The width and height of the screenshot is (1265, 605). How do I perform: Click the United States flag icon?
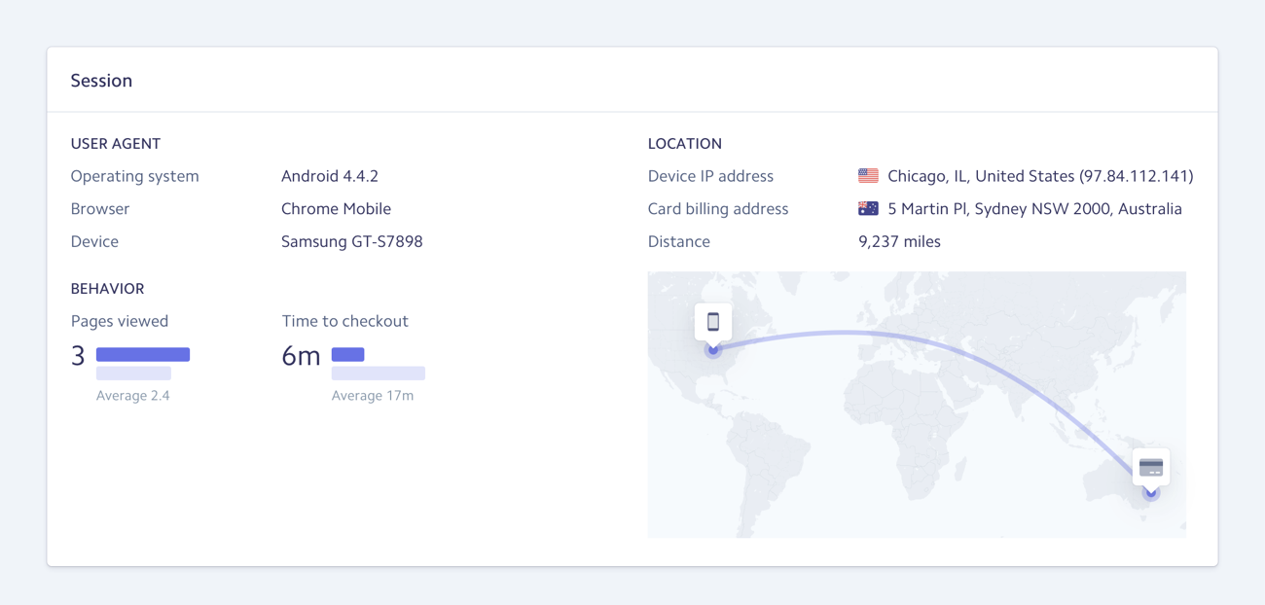[868, 176]
